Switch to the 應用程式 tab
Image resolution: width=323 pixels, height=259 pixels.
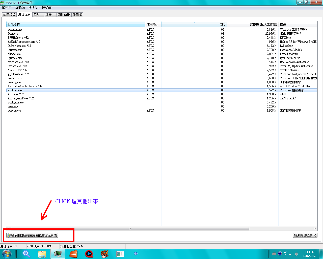pos(9,15)
